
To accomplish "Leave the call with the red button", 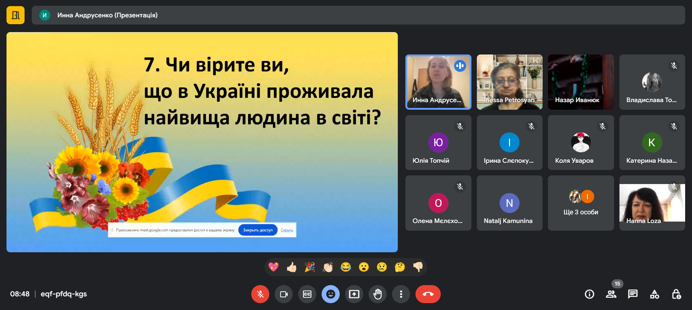I will coord(428,294).
